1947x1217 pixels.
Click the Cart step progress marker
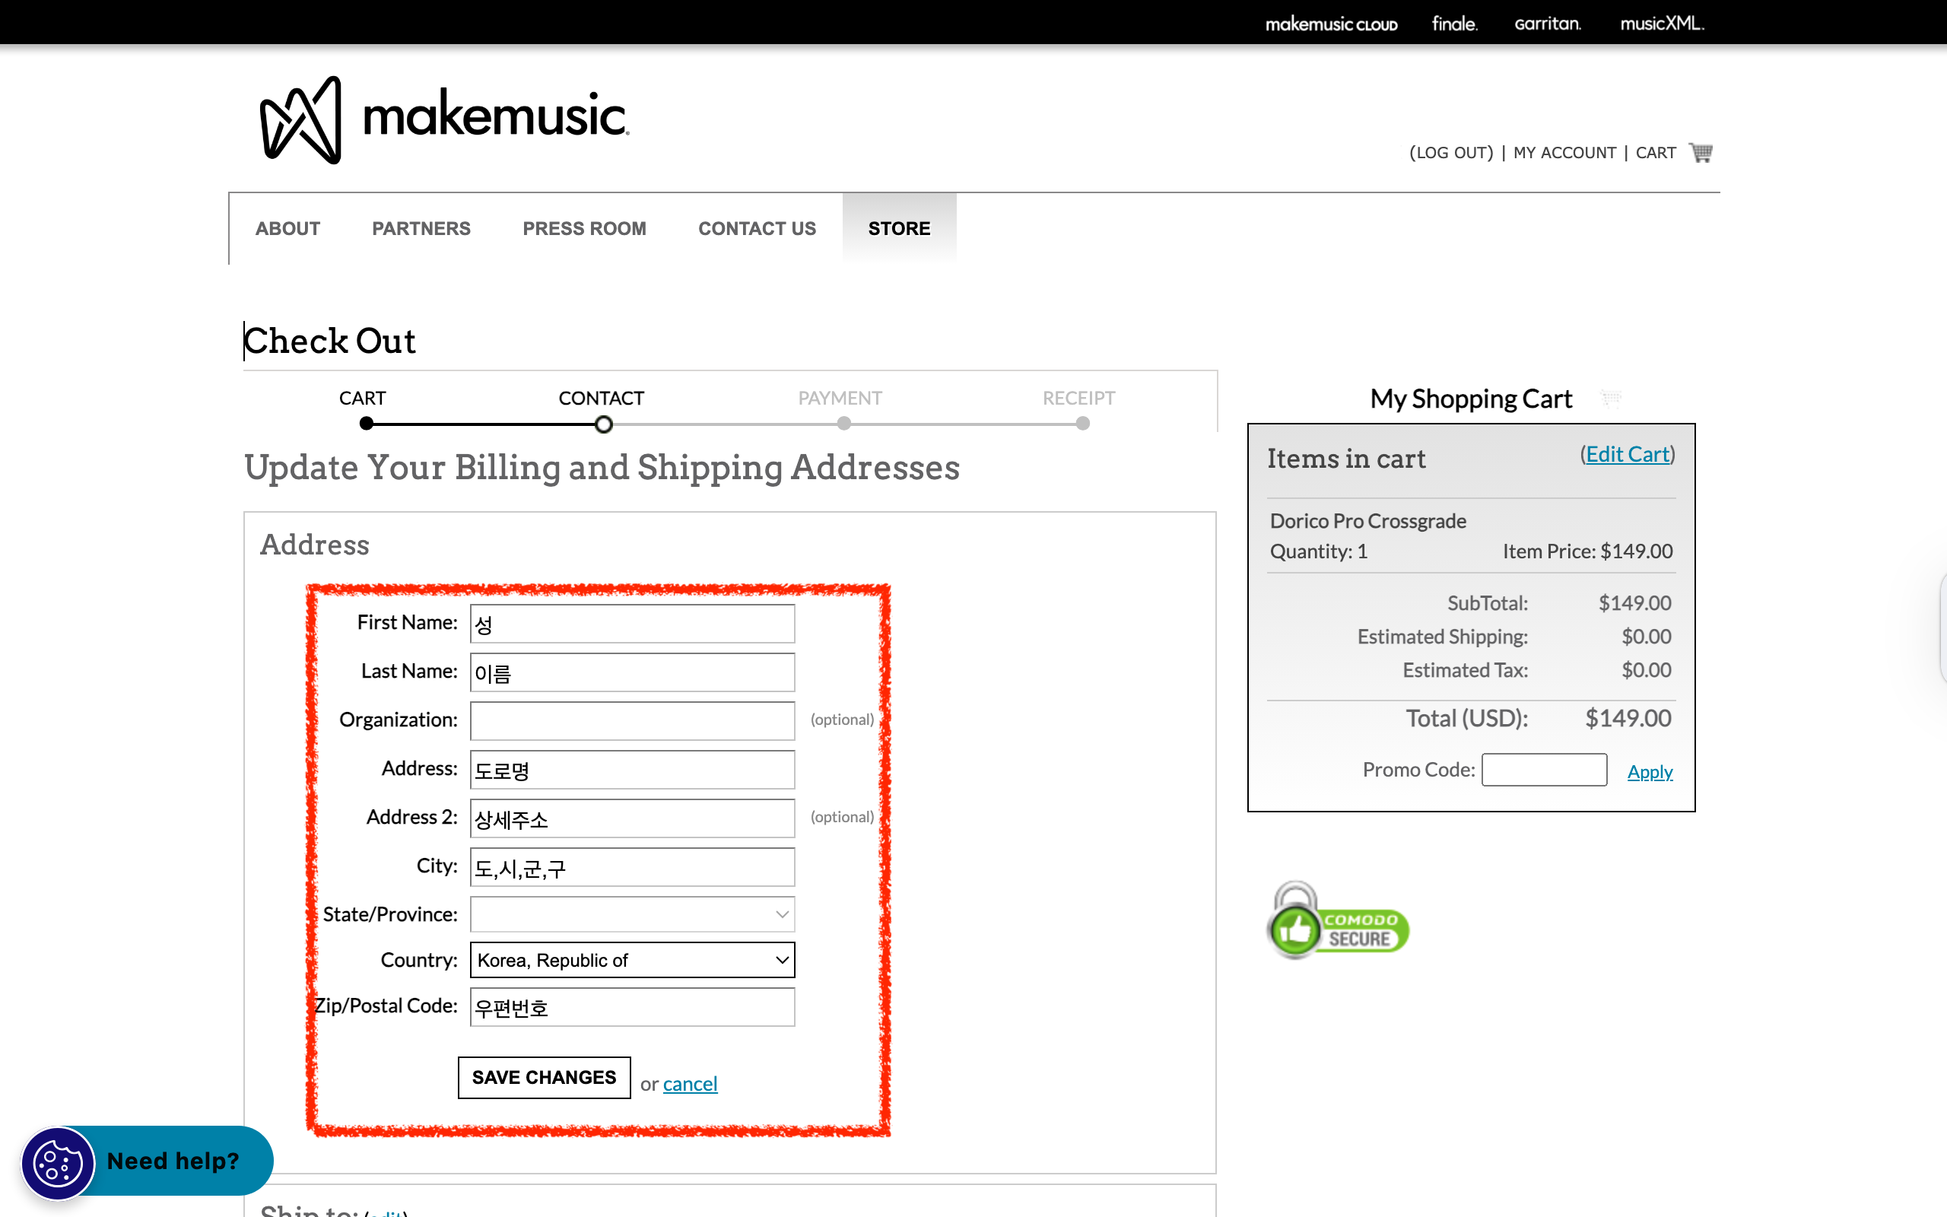tap(366, 424)
